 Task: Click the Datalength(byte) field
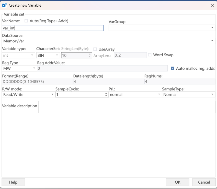click(x=108, y=82)
